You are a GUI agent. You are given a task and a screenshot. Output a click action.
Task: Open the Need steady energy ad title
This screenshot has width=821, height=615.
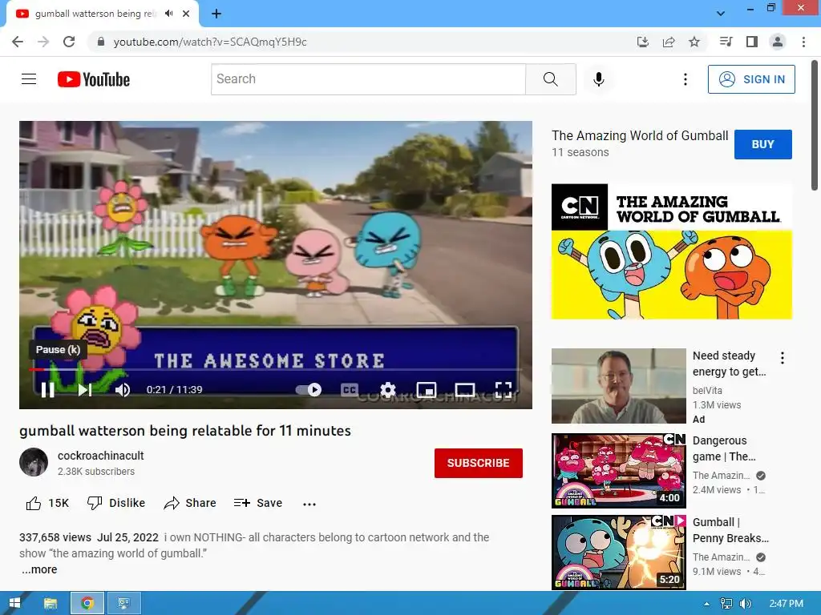pyautogui.click(x=729, y=364)
